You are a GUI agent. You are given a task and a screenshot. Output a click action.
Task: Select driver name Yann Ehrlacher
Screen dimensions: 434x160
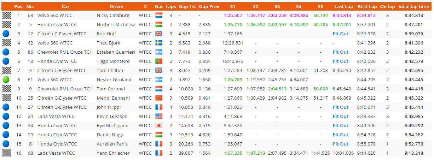pyautogui.click(x=113, y=153)
